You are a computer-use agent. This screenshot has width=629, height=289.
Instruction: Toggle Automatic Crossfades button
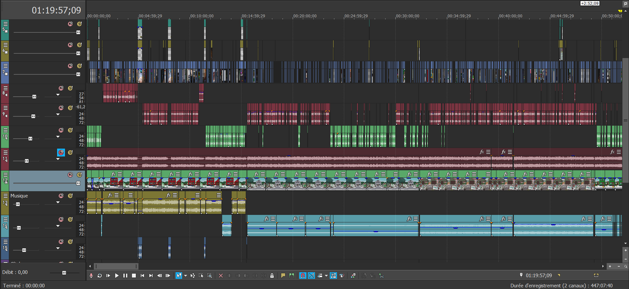point(311,275)
